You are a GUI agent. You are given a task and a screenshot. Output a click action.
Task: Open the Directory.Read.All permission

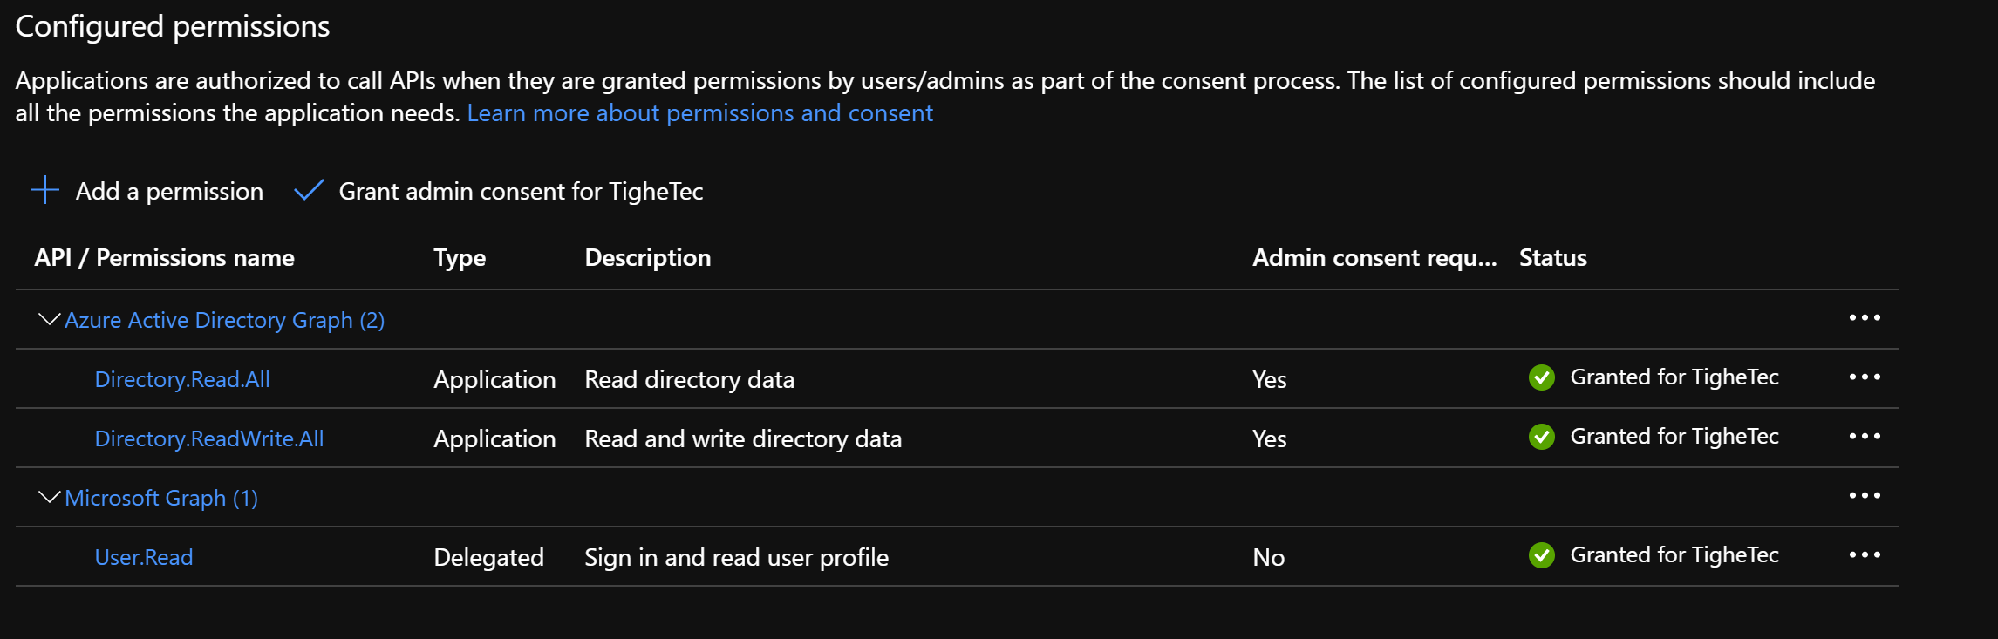(182, 379)
